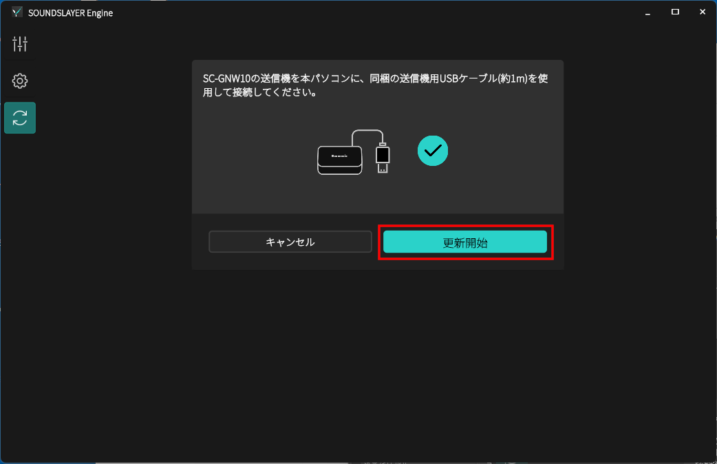This screenshot has height=464, width=717.
Task: Click the "SOUNDSLAYER Engine" title bar text
Action: pyautogui.click(x=71, y=13)
